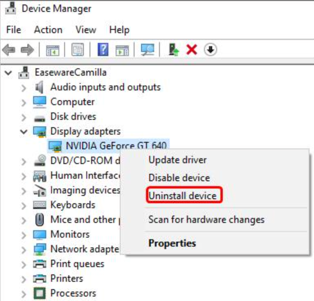Expand the Computer category chevron

coord(24,103)
